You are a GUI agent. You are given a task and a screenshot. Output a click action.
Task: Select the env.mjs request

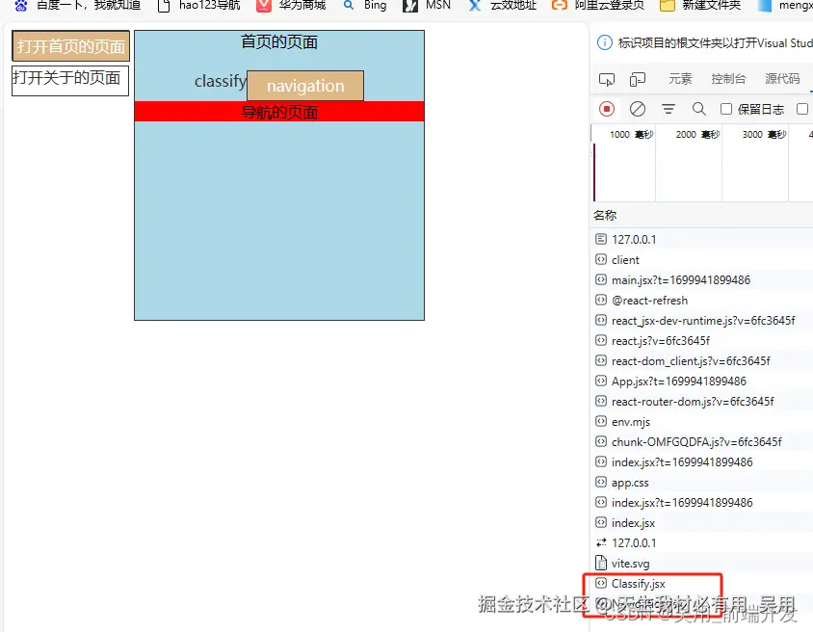tap(703, 422)
